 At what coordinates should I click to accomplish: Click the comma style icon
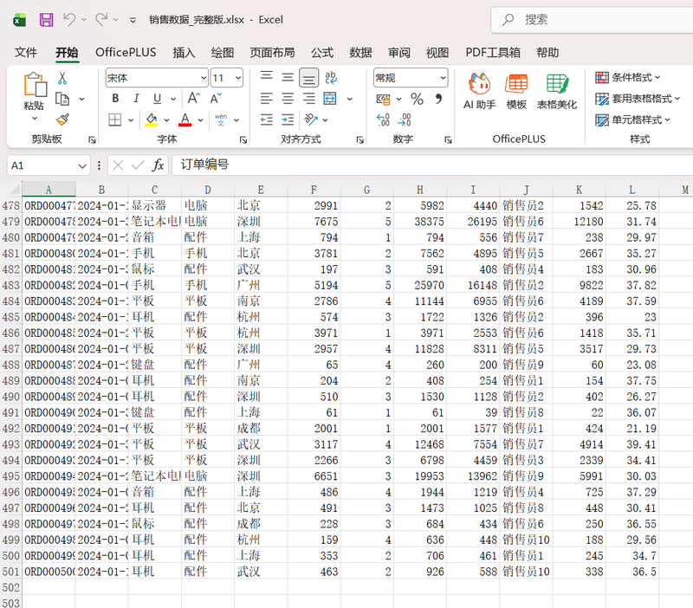[x=438, y=99]
